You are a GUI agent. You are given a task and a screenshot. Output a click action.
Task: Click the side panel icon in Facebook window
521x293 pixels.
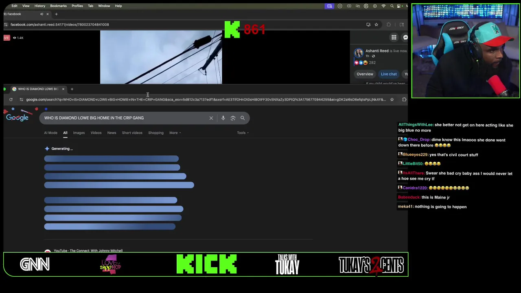401,24
